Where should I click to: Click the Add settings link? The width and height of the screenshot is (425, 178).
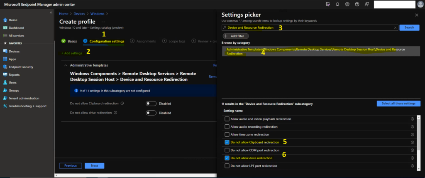[71, 53]
